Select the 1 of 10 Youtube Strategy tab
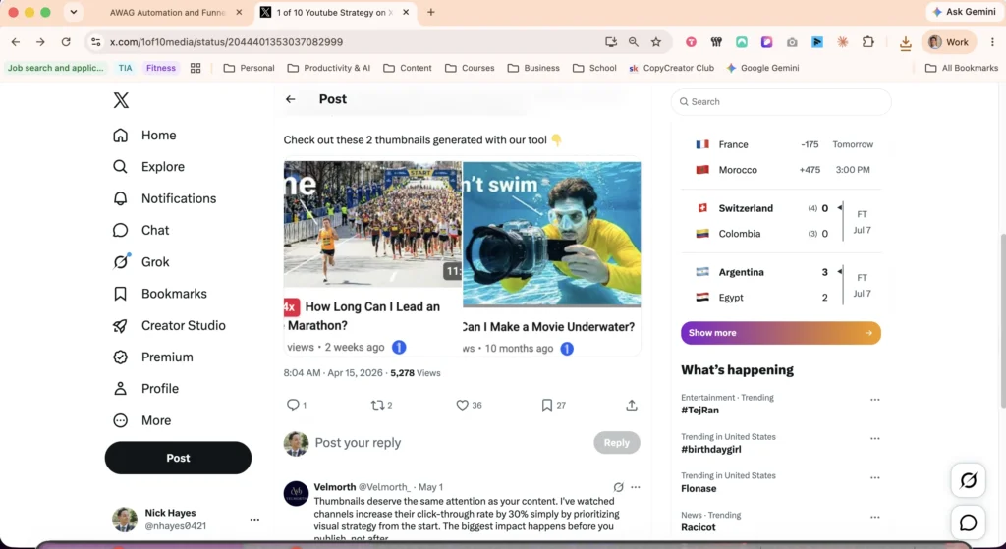 (x=335, y=12)
